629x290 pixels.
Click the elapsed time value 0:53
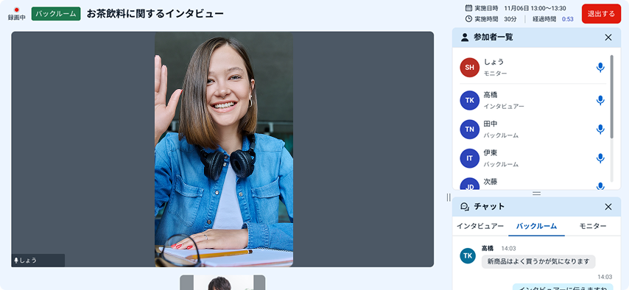pyautogui.click(x=568, y=19)
